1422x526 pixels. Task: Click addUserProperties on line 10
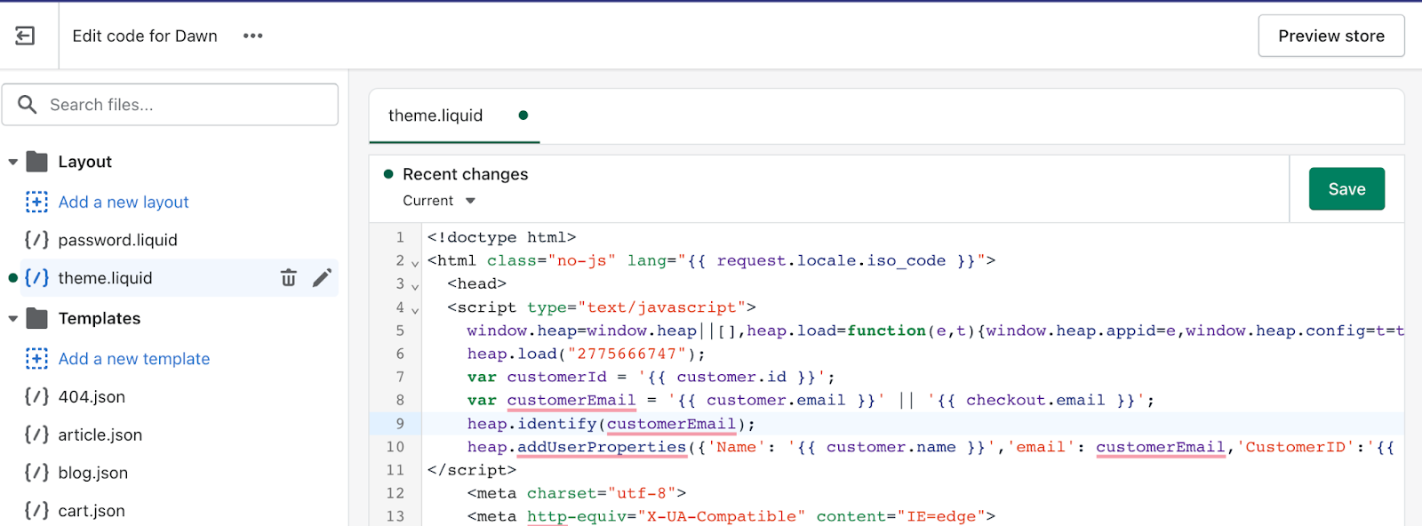pos(602,447)
